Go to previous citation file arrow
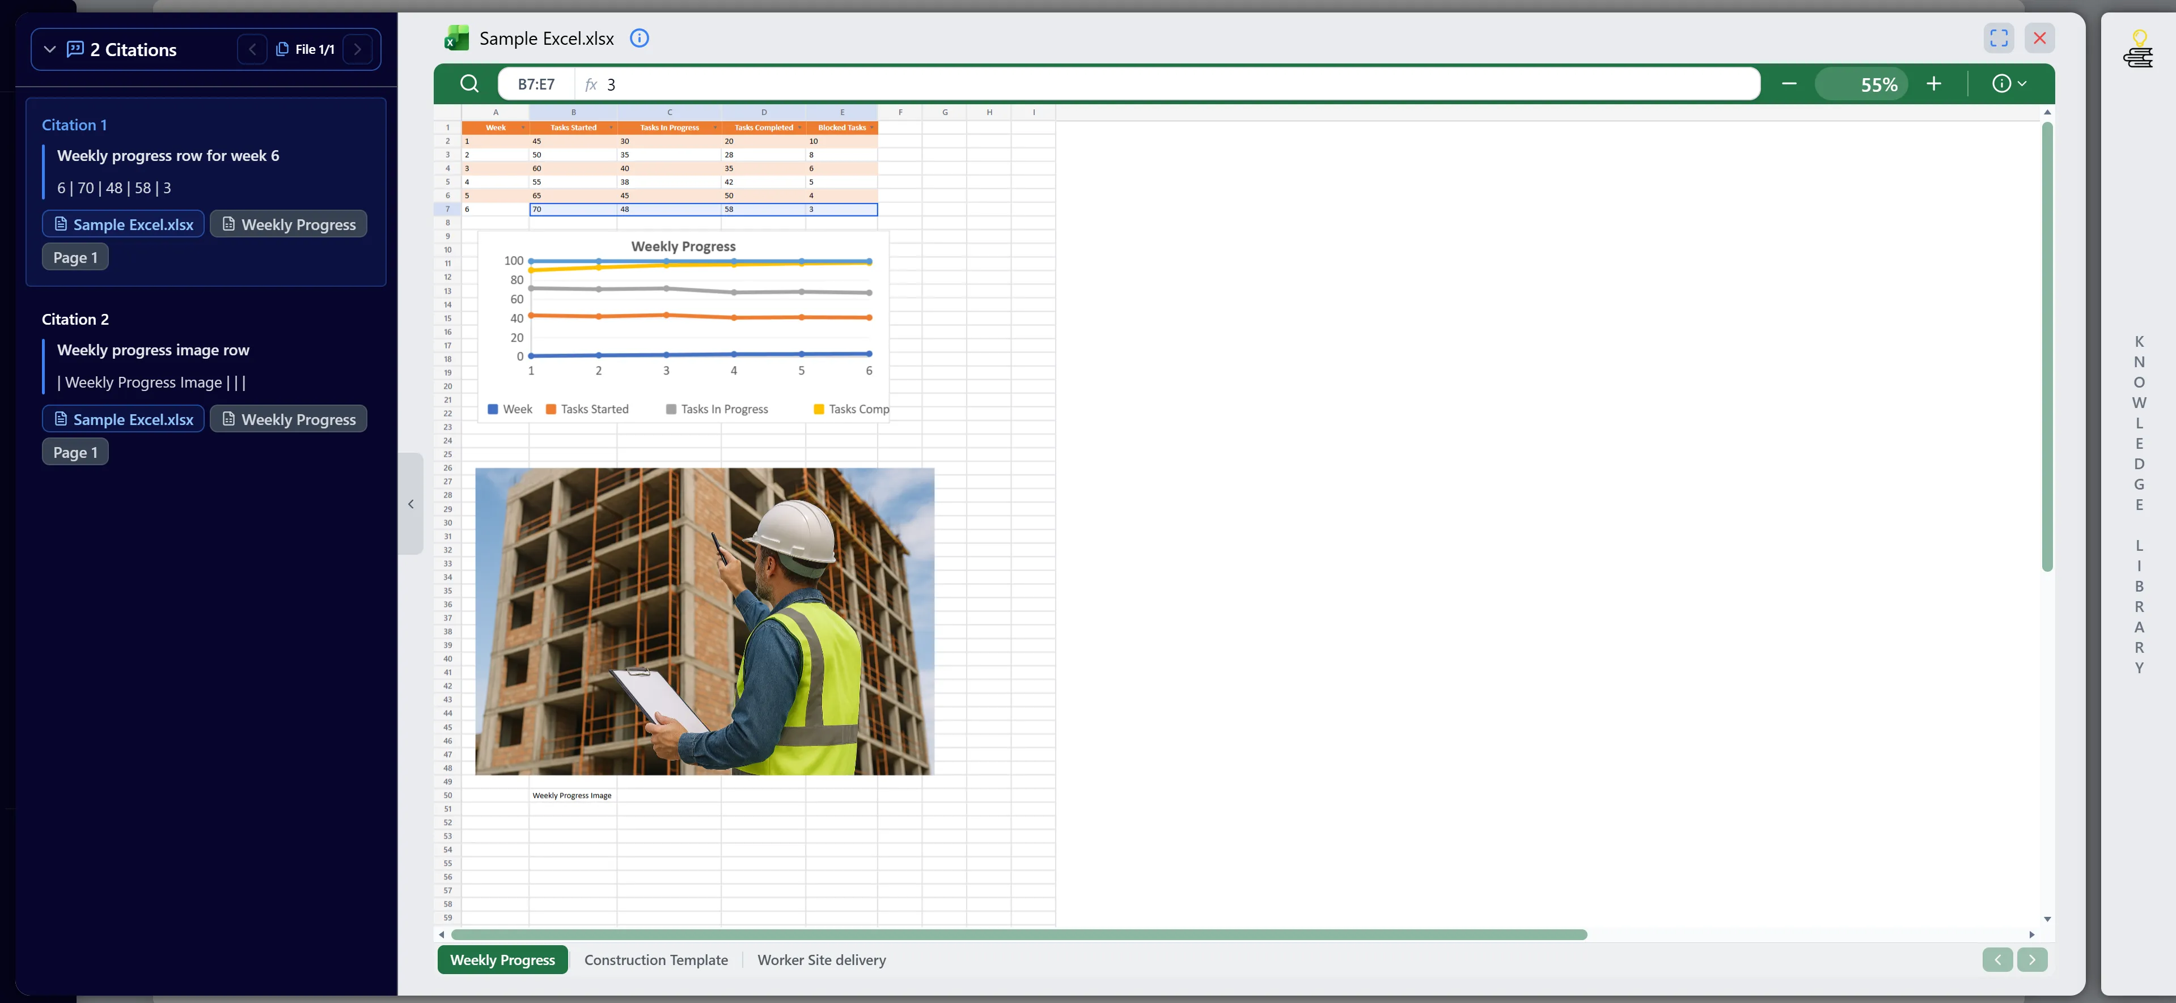 (252, 50)
